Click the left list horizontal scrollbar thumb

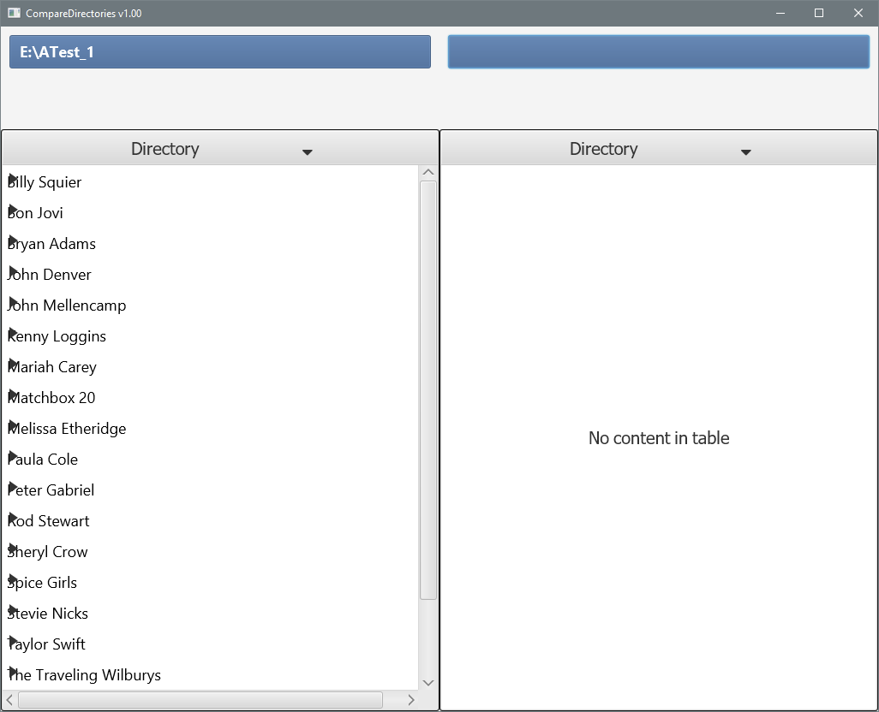[200, 700]
